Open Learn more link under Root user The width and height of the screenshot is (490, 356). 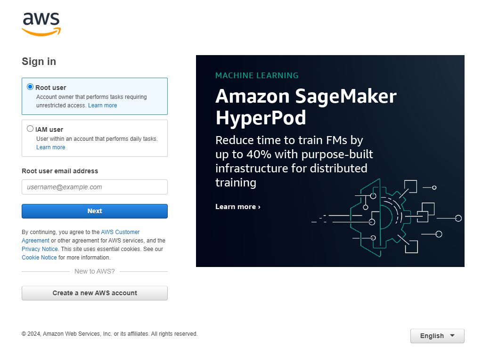pyautogui.click(x=103, y=105)
